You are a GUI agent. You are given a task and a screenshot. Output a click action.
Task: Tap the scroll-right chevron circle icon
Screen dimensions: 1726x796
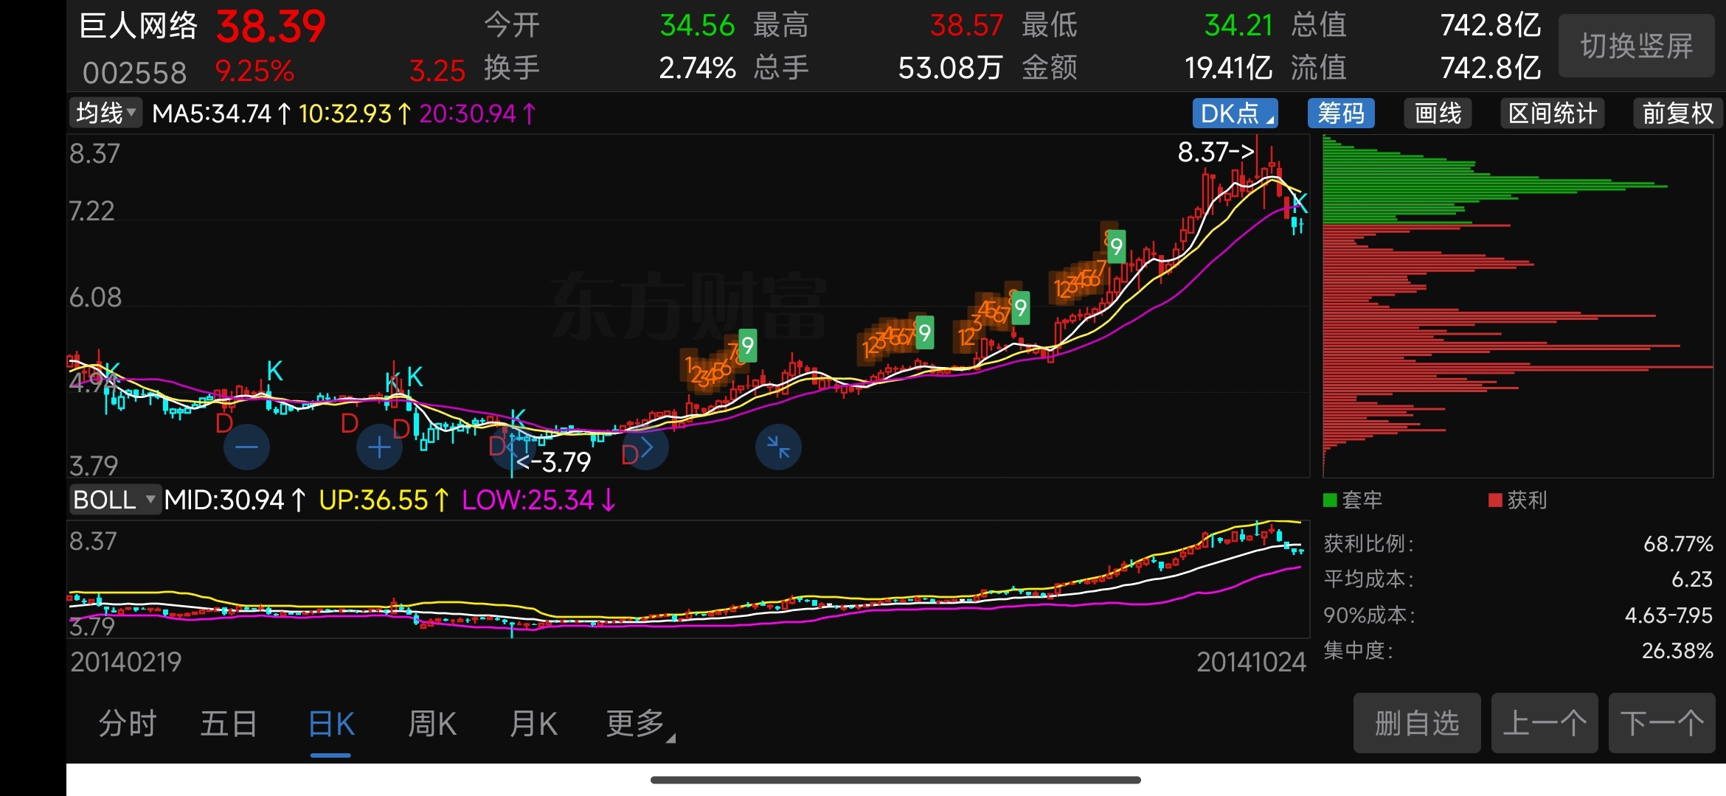pyautogui.click(x=646, y=447)
